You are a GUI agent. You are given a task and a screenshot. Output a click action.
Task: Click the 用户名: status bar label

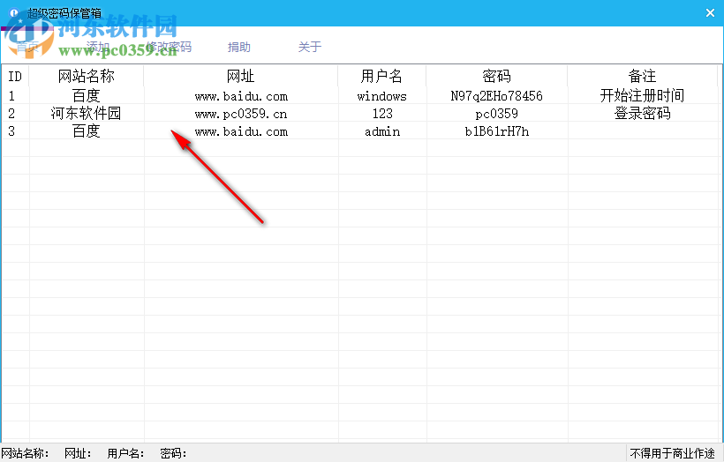coord(125,454)
